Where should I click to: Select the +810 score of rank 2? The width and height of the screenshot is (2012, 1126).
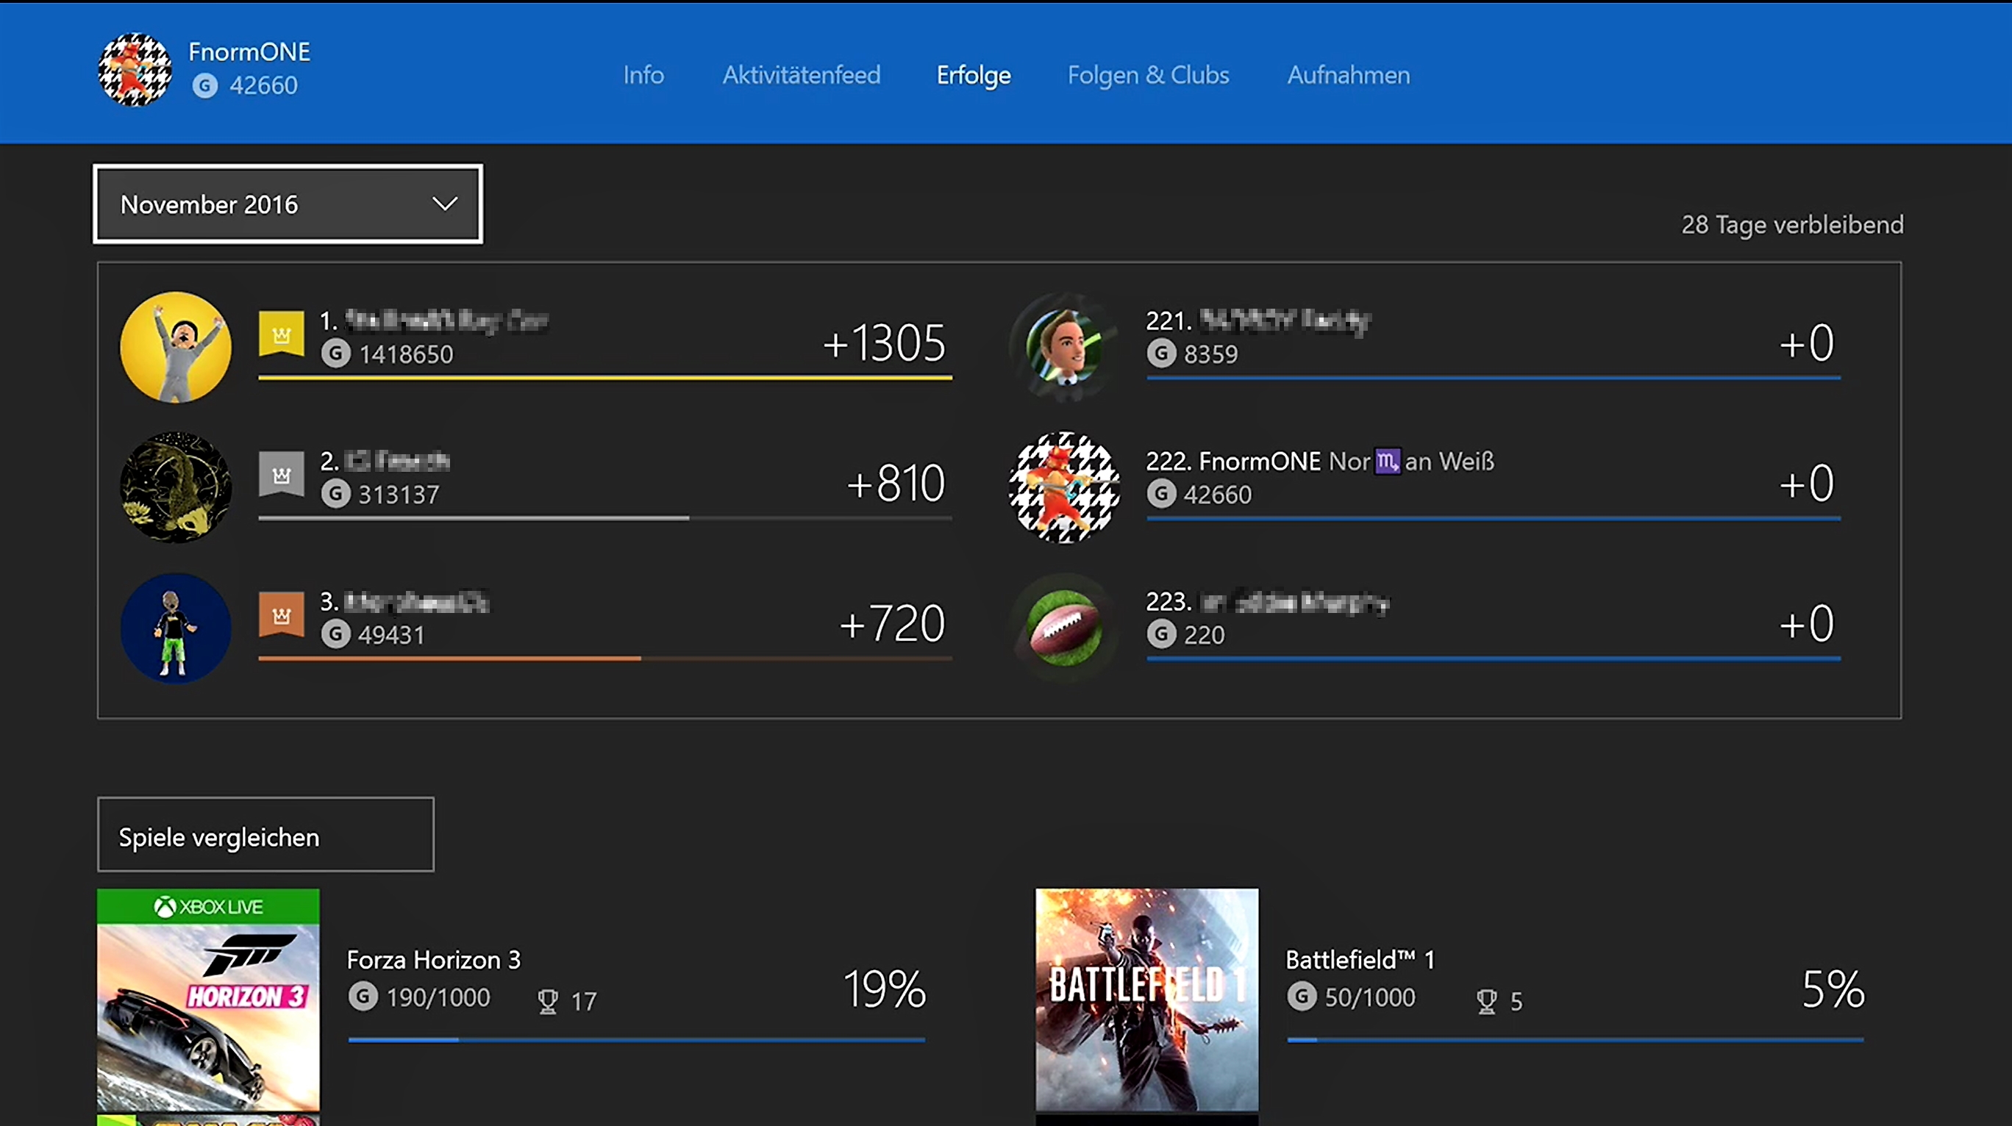tap(896, 484)
